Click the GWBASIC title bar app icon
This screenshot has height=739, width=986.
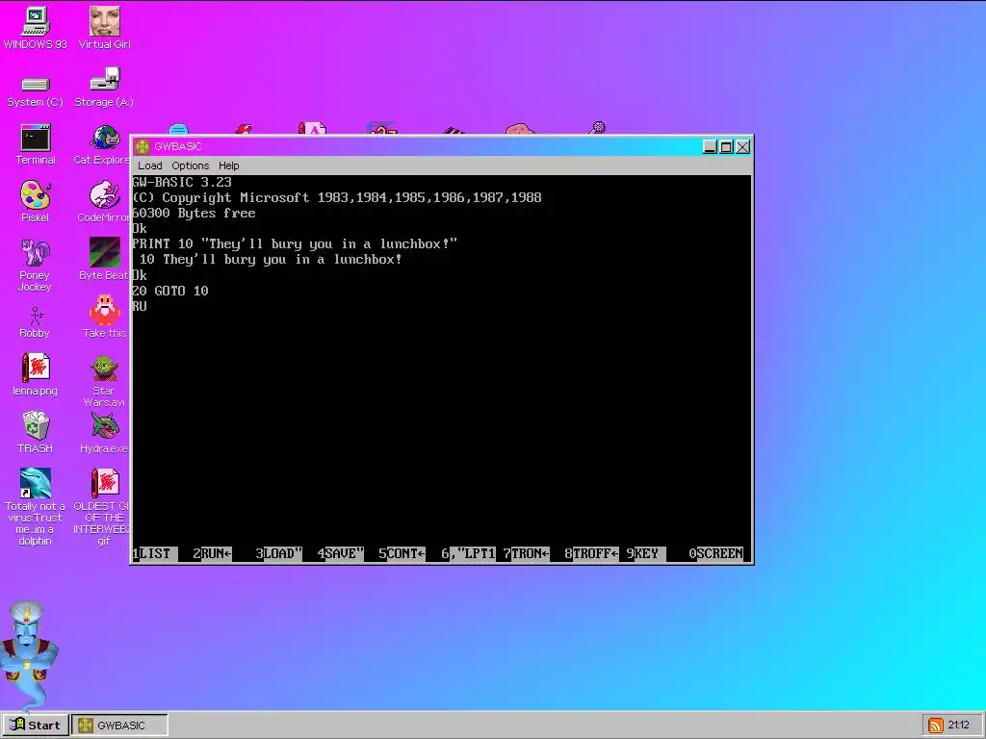143,146
